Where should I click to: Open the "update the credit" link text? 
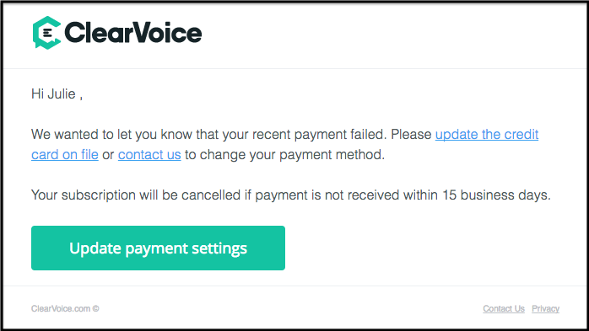coord(487,135)
